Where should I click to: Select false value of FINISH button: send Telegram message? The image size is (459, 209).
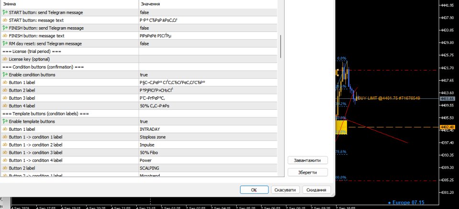208,28
